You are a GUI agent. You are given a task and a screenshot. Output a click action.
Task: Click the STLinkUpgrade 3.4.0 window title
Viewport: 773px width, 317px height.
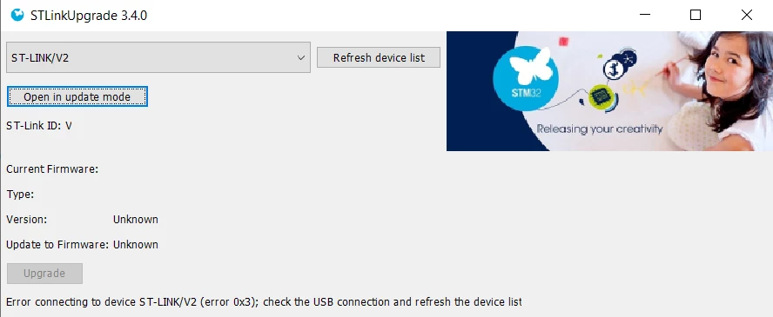click(x=89, y=16)
